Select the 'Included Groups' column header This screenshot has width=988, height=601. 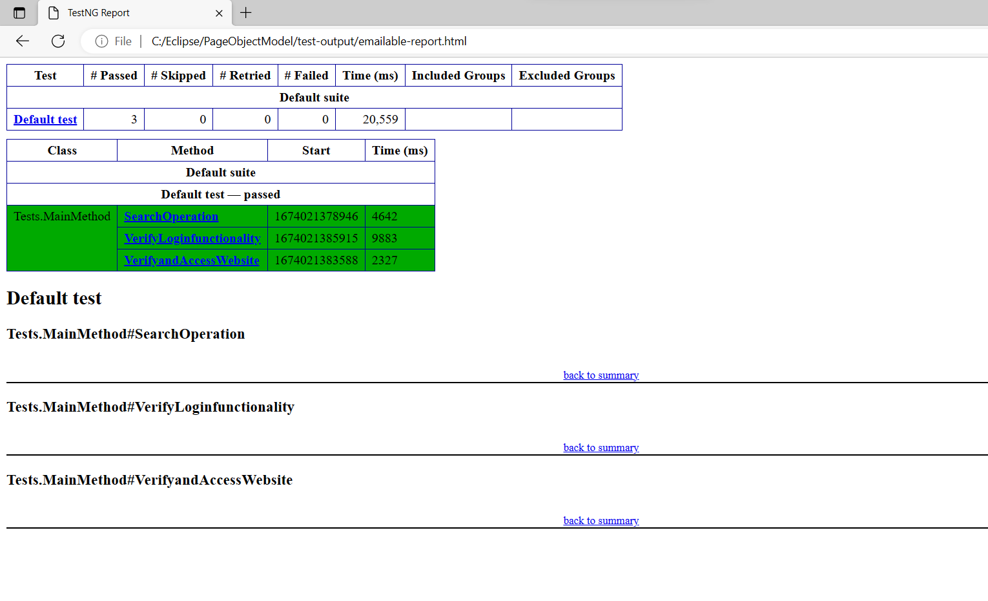(458, 76)
